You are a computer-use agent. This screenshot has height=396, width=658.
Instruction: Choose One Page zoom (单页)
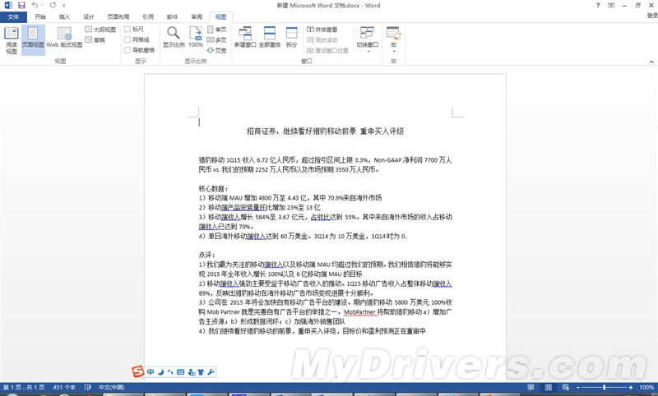tap(216, 30)
